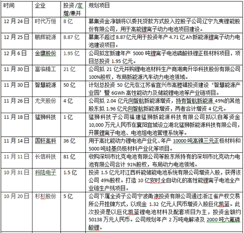Image resolution: width=244 pixels, height=233 pixels.
Task: Click the 科陆电子 description about 江西科能储能电池
Action: [x=164, y=180]
